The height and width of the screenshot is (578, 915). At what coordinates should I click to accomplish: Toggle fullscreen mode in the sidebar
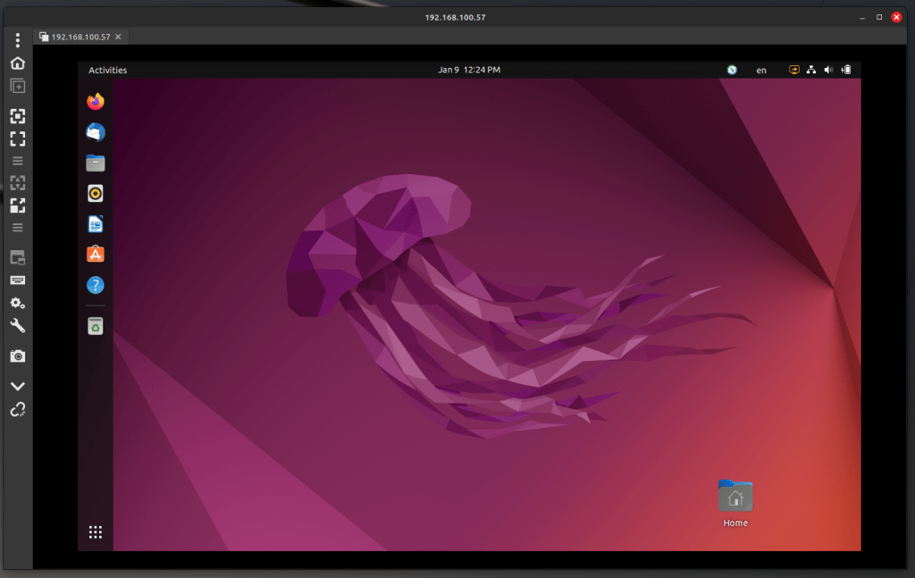pos(17,138)
